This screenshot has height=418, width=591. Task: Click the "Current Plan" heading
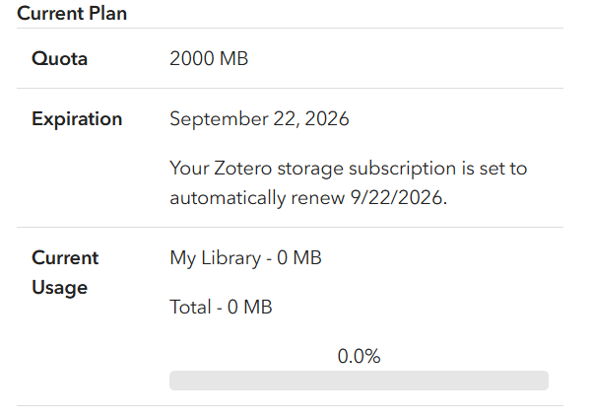click(72, 14)
